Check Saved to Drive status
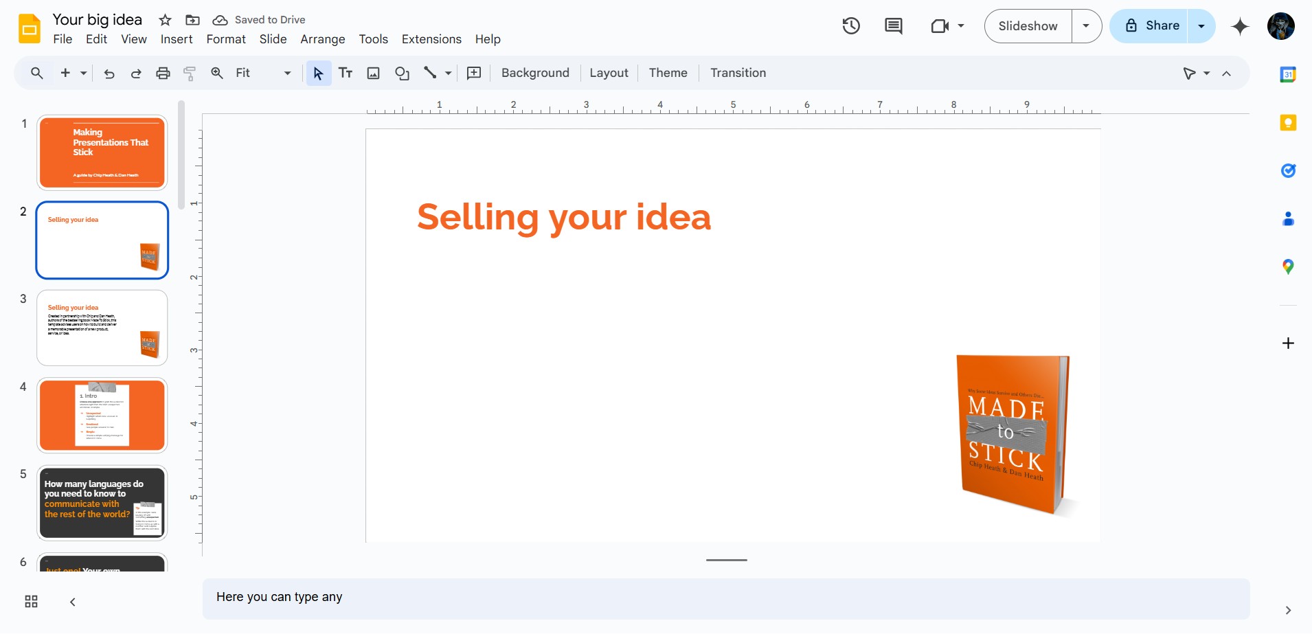The width and height of the screenshot is (1312, 634). click(x=259, y=20)
